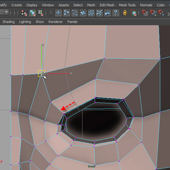Open the viewport Shading menu
Viewport: 170px width, 170px height.
[x=8, y=22]
